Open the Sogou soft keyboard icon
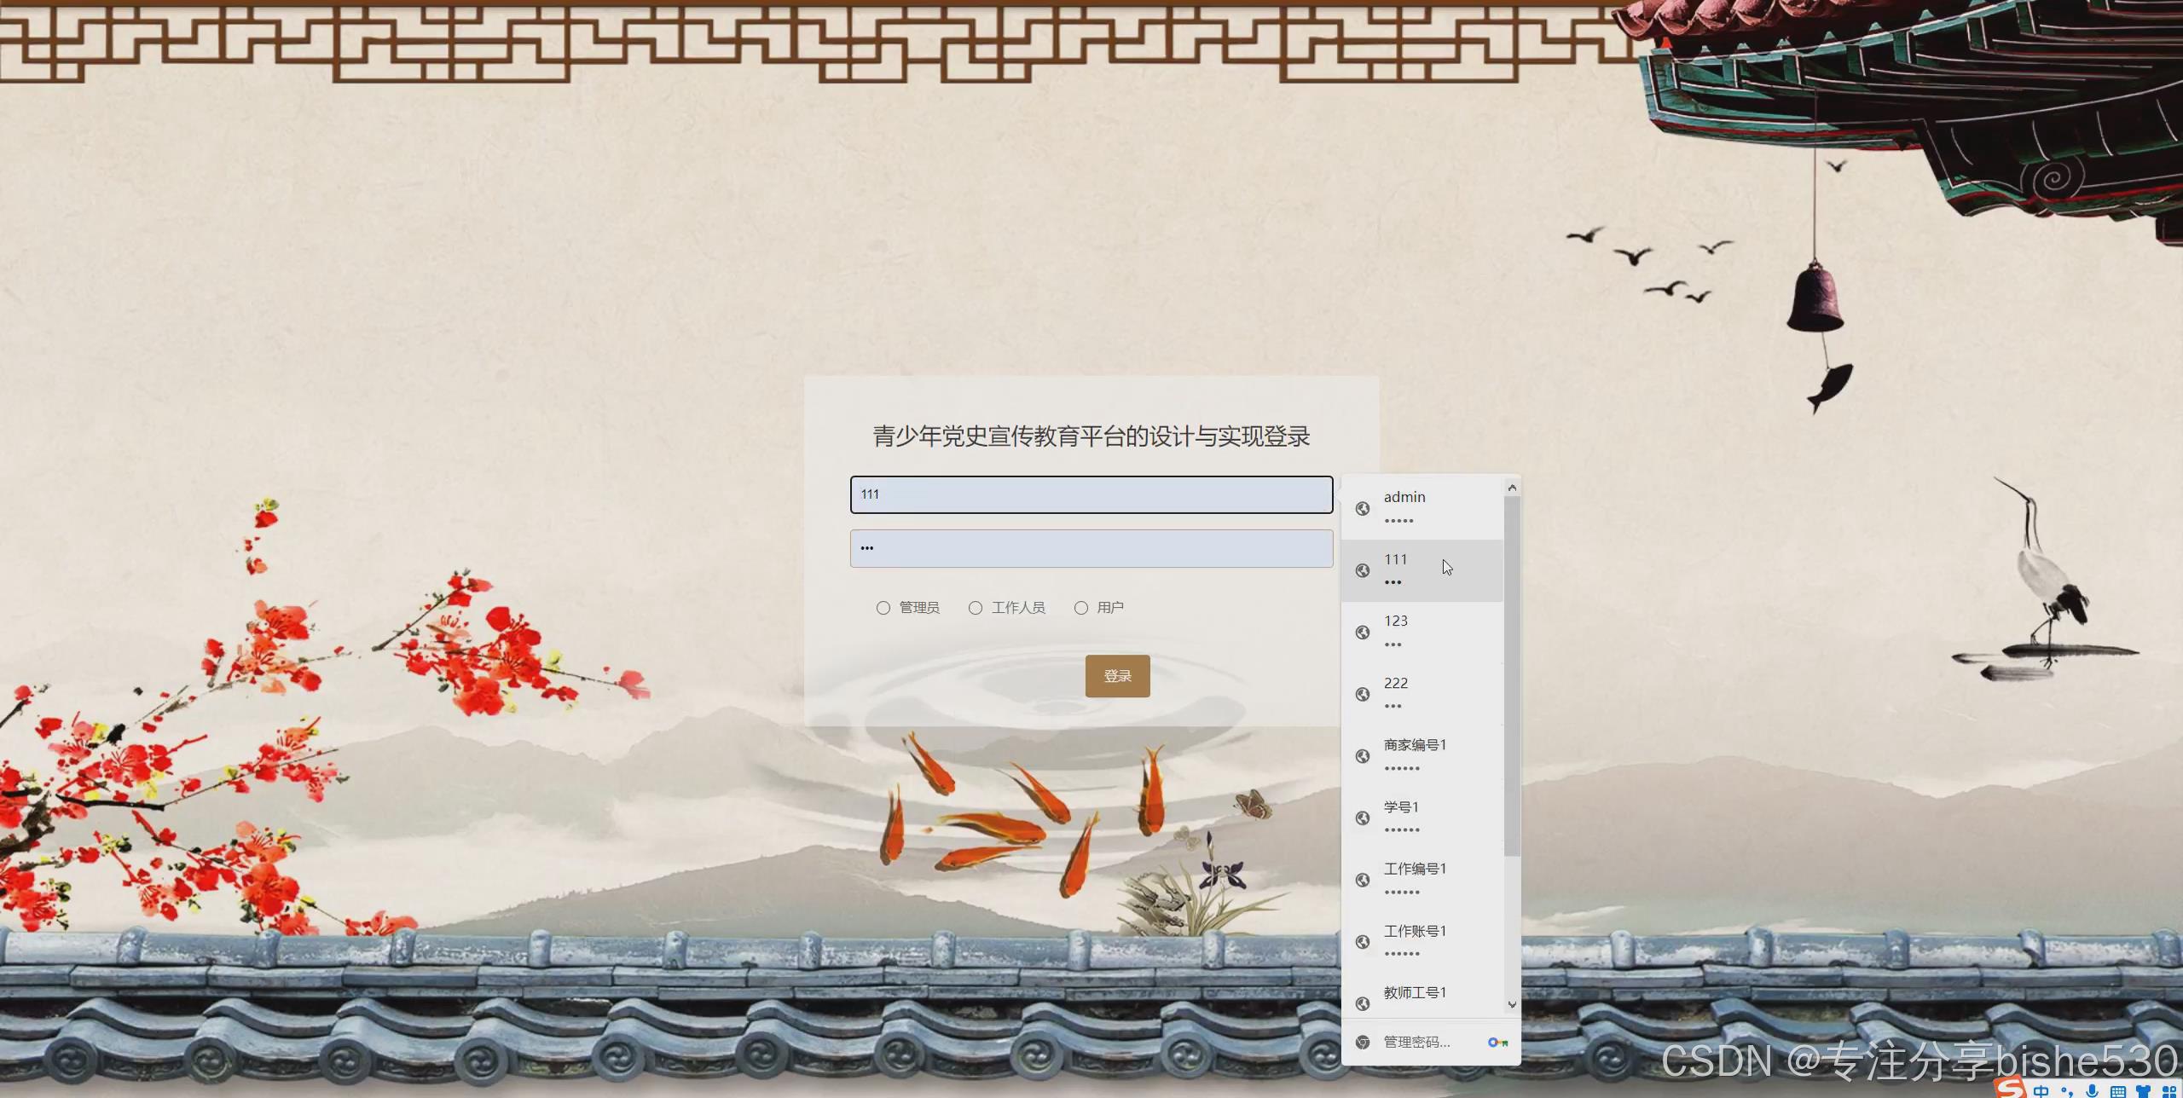 [2117, 1091]
